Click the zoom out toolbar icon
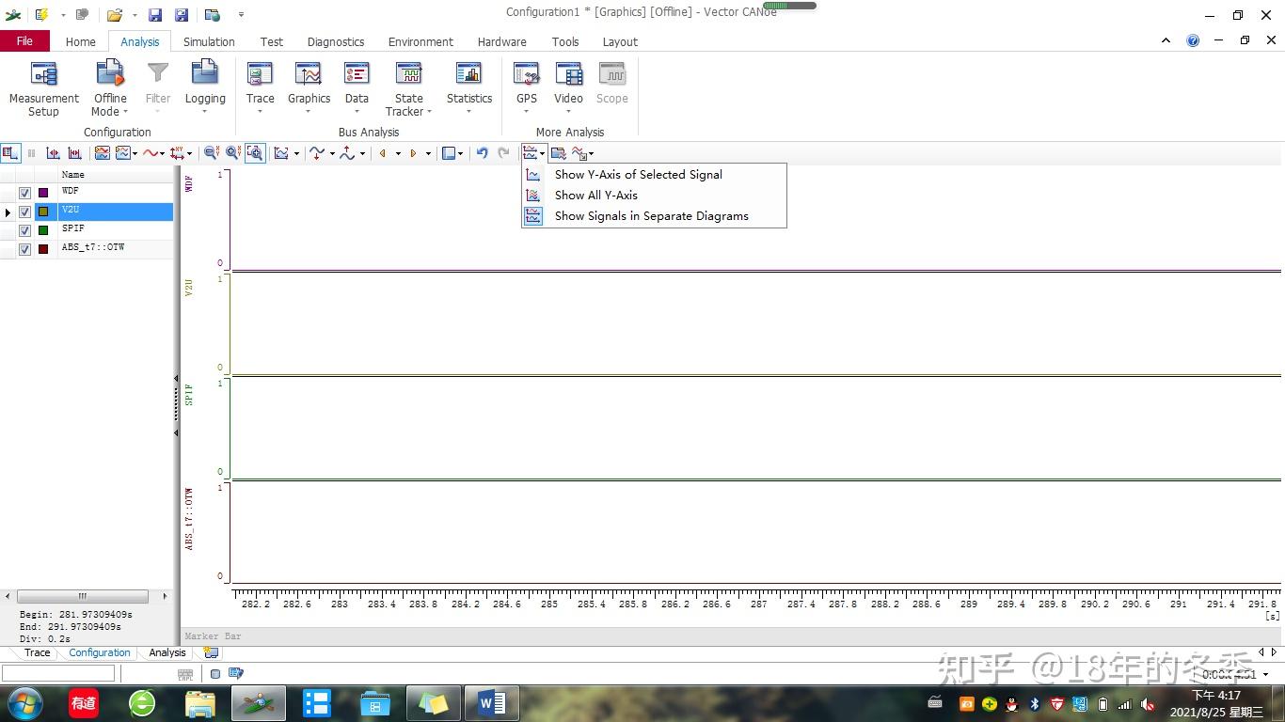 [212, 153]
